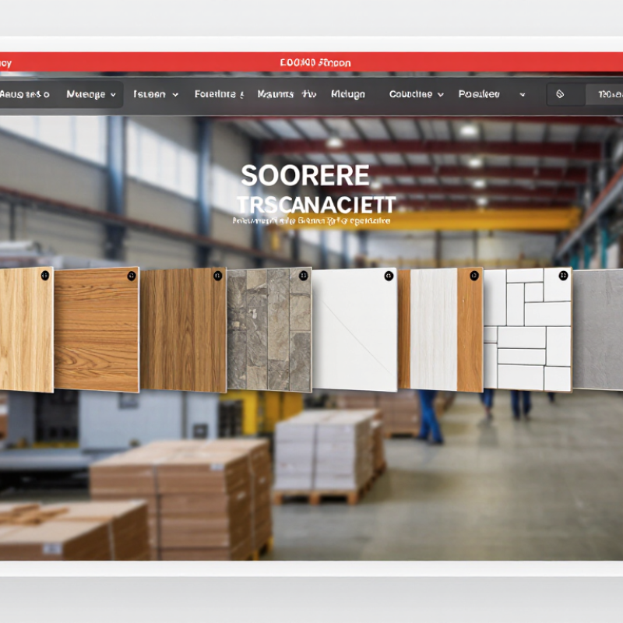Select the light oak wood sample thumbnail
This screenshot has width=623, height=623.
point(26,329)
